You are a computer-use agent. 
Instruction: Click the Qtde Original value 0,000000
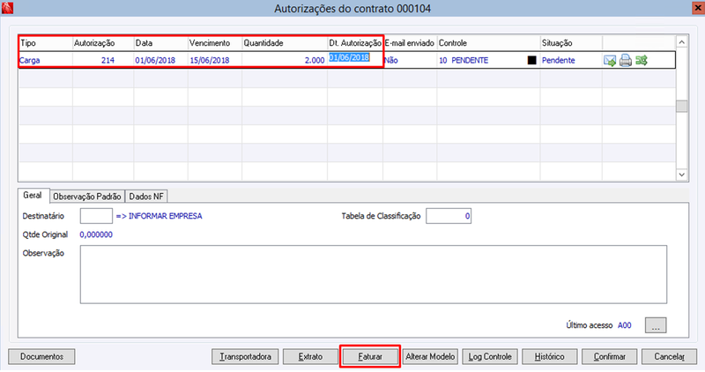point(96,234)
